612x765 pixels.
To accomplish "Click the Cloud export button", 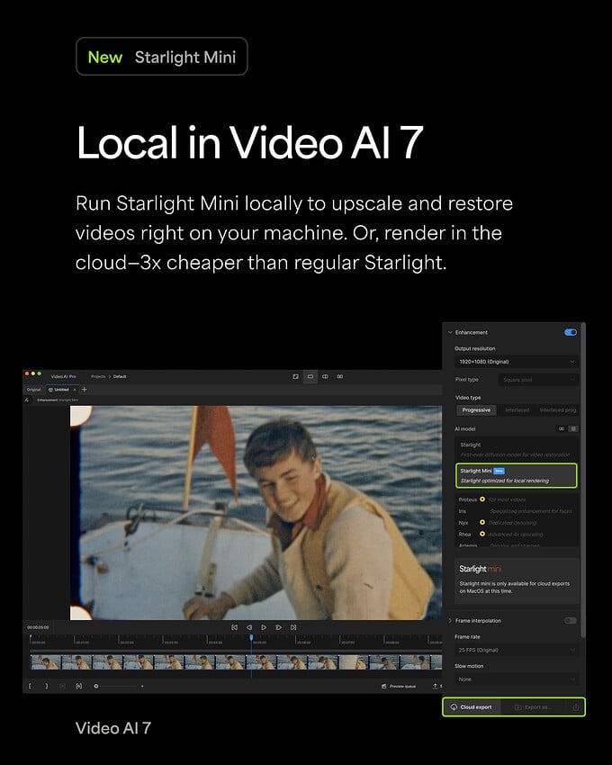I will tap(472, 707).
